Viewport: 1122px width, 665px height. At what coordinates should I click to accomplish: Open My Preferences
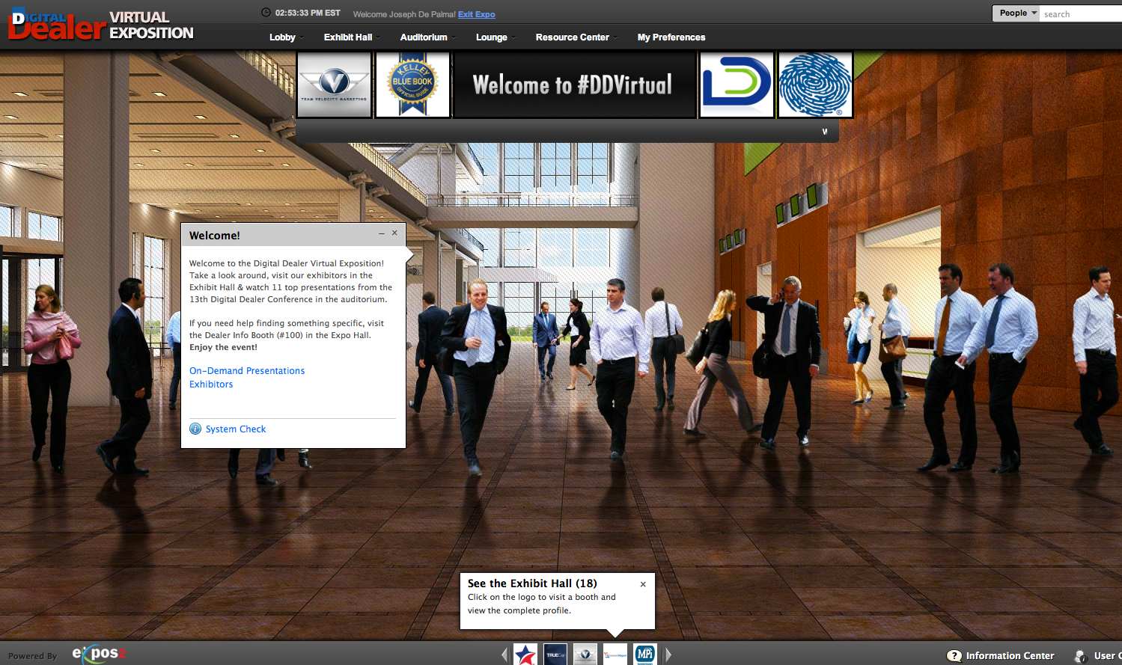tap(671, 37)
